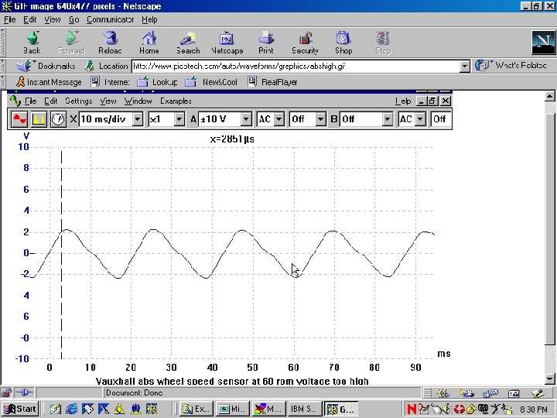Open the Communicator menu

(110, 19)
